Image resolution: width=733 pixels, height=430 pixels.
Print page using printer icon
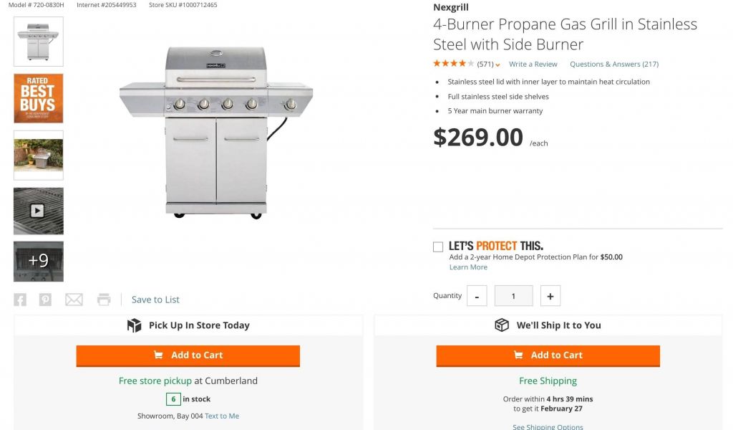pyautogui.click(x=105, y=300)
